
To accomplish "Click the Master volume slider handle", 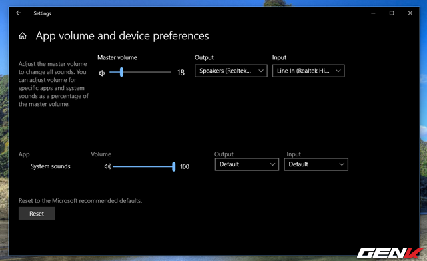I will pos(121,72).
